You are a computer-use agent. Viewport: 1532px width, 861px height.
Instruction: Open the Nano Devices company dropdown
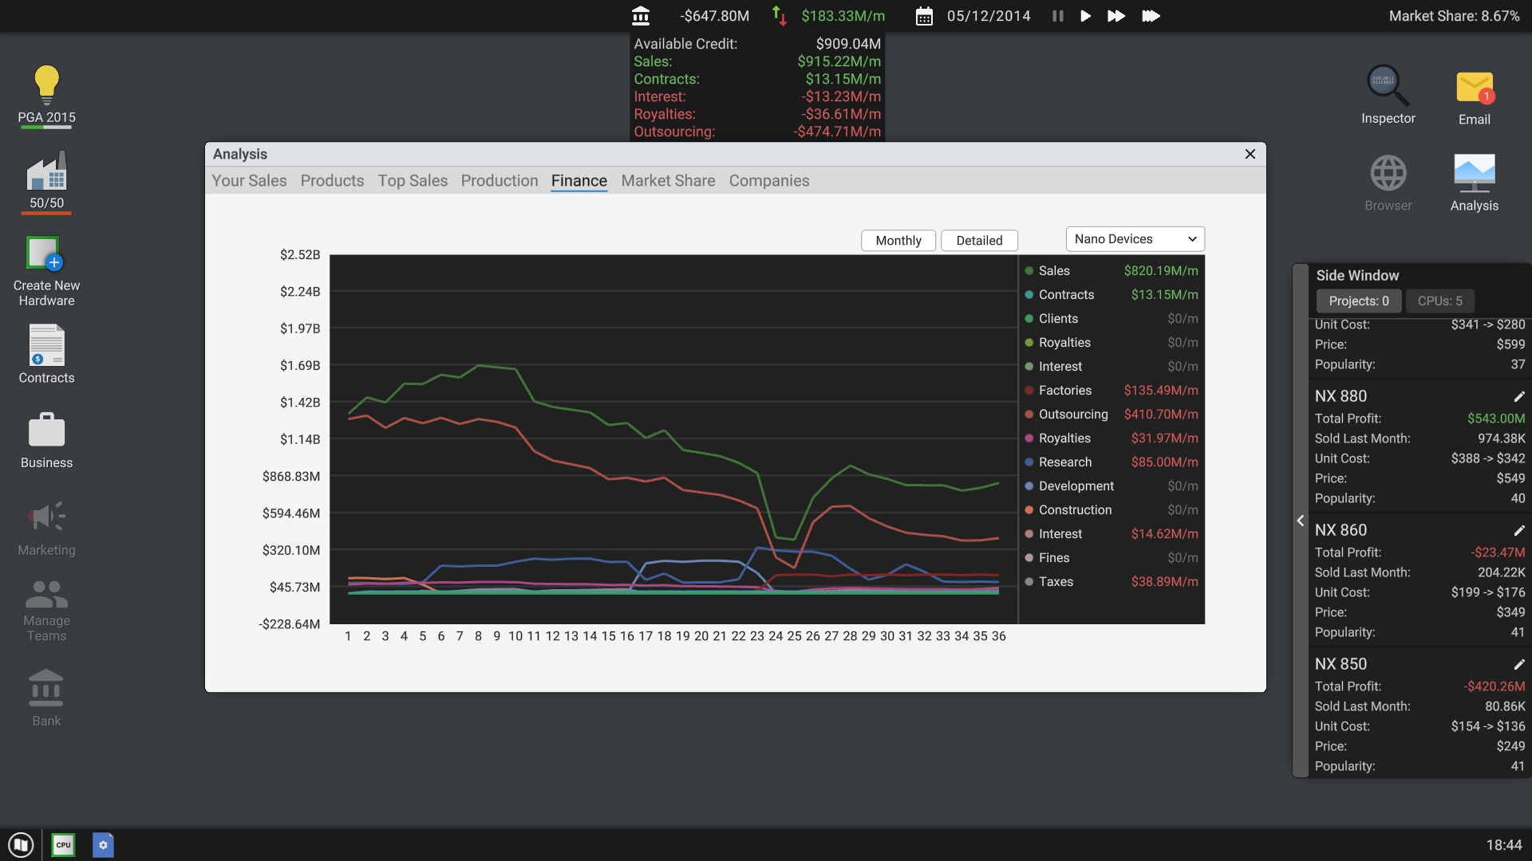[x=1135, y=239]
